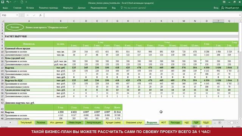This screenshot has height=136, width=242.
Task: Click the НДС 18% row label
Action: click(10, 77)
